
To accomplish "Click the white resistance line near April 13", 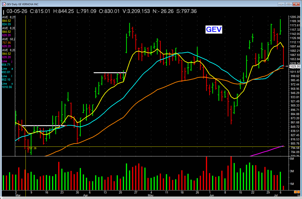I will 110,72.
